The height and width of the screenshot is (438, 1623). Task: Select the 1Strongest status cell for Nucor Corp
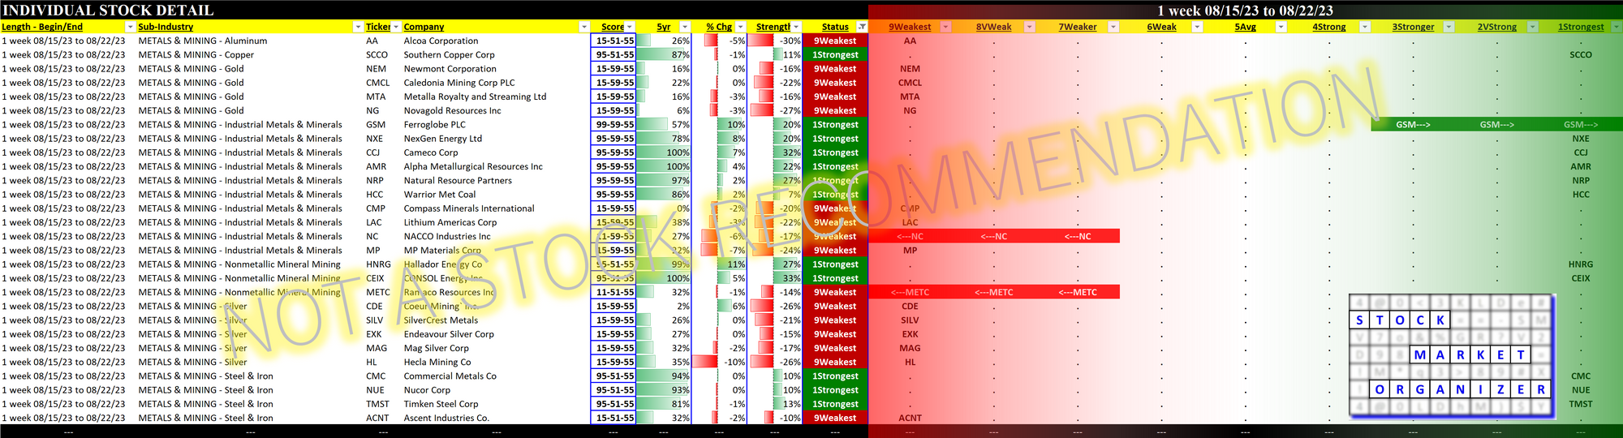click(835, 390)
